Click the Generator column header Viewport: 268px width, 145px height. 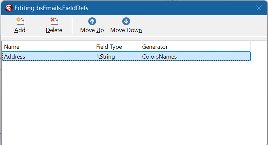[x=195, y=47]
